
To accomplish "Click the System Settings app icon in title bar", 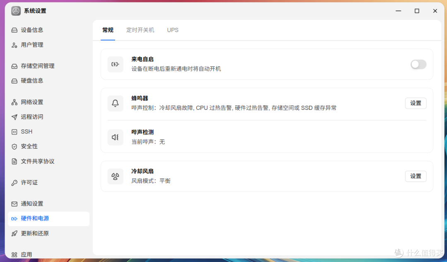I will coord(16,11).
